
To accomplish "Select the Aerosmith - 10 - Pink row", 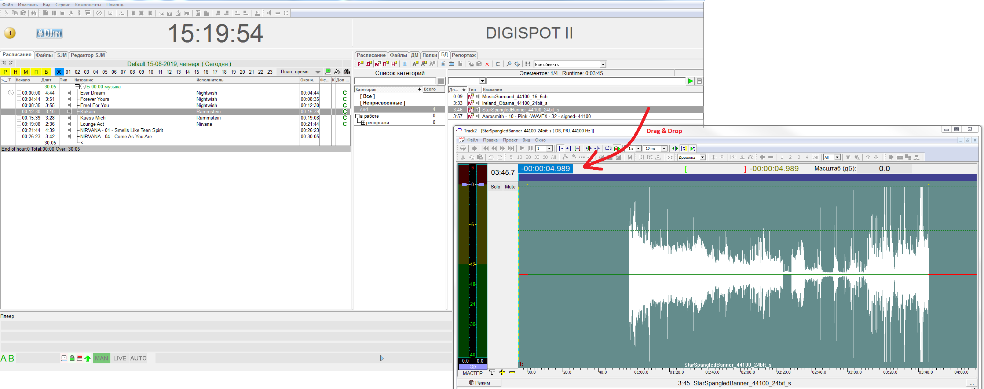I will point(575,116).
